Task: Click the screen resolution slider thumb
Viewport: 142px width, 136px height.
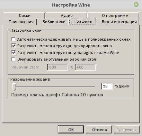Action: click(14, 87)
